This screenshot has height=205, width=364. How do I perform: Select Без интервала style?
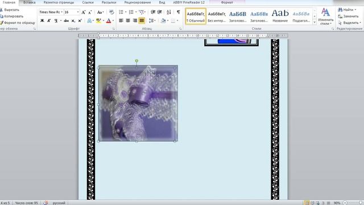[217, 17]
